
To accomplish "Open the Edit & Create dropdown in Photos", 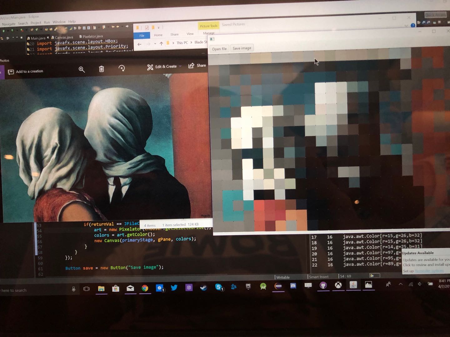I will coord(164,67).
